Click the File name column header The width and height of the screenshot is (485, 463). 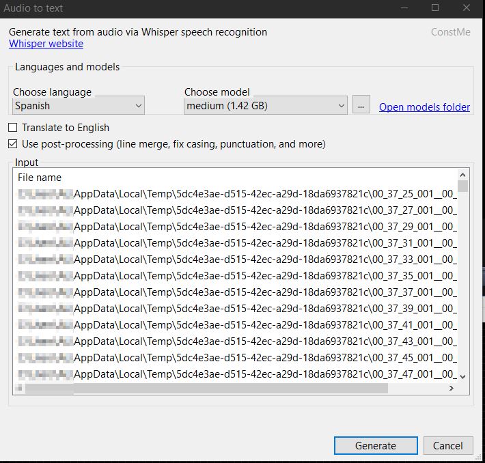pos(40,178)
